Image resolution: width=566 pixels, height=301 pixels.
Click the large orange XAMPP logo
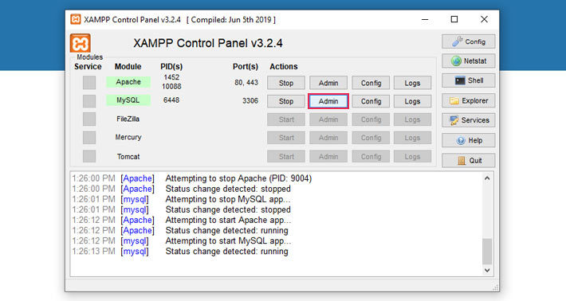pyautogui.click(x=81, y=43)
